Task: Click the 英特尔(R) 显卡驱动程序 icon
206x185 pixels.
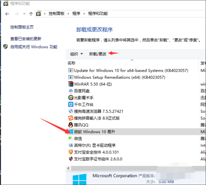Action: [x=71, y=145]
